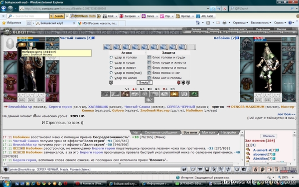Select attack 'удар по ногам' radio
This screenshot has height=187, width=299.
[x=111, y=78]
